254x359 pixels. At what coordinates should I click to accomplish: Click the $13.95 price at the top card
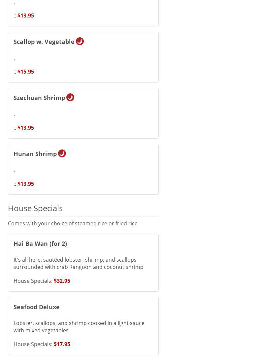(x=26, y=16)
